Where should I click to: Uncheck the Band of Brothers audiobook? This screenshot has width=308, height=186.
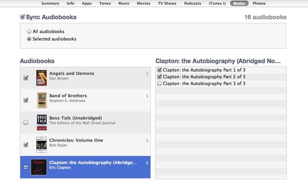26,100
